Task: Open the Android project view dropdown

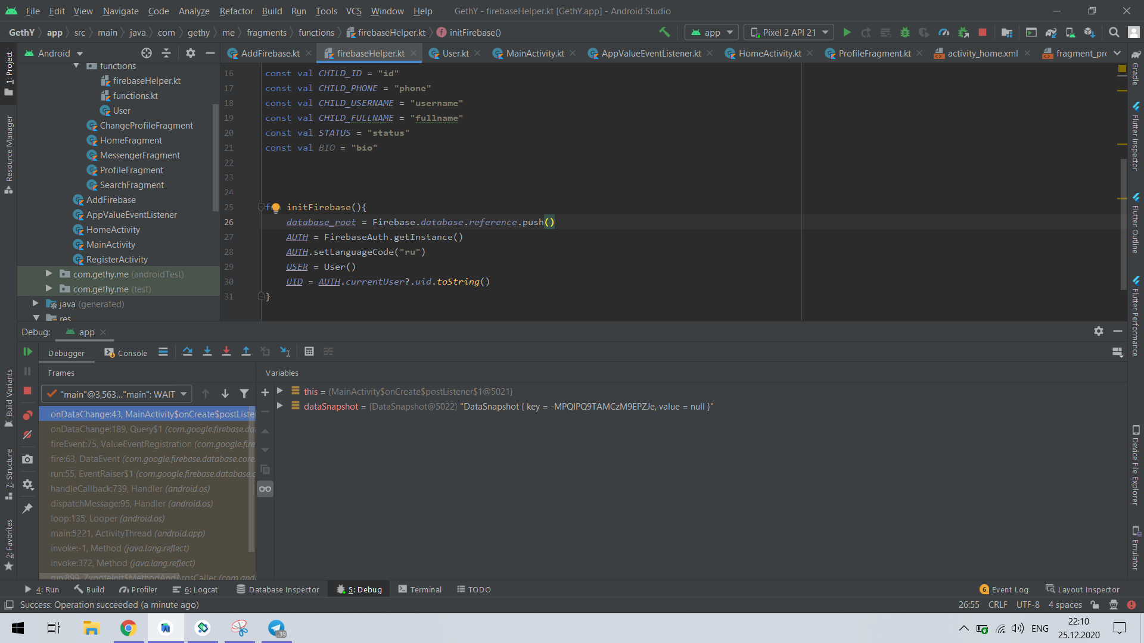Action: 54,53
